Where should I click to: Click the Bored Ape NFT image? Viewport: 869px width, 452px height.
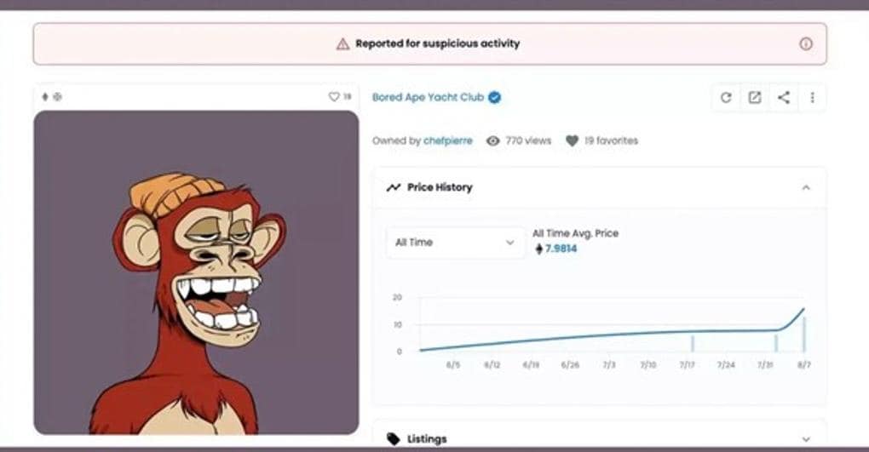coord(196,272)
